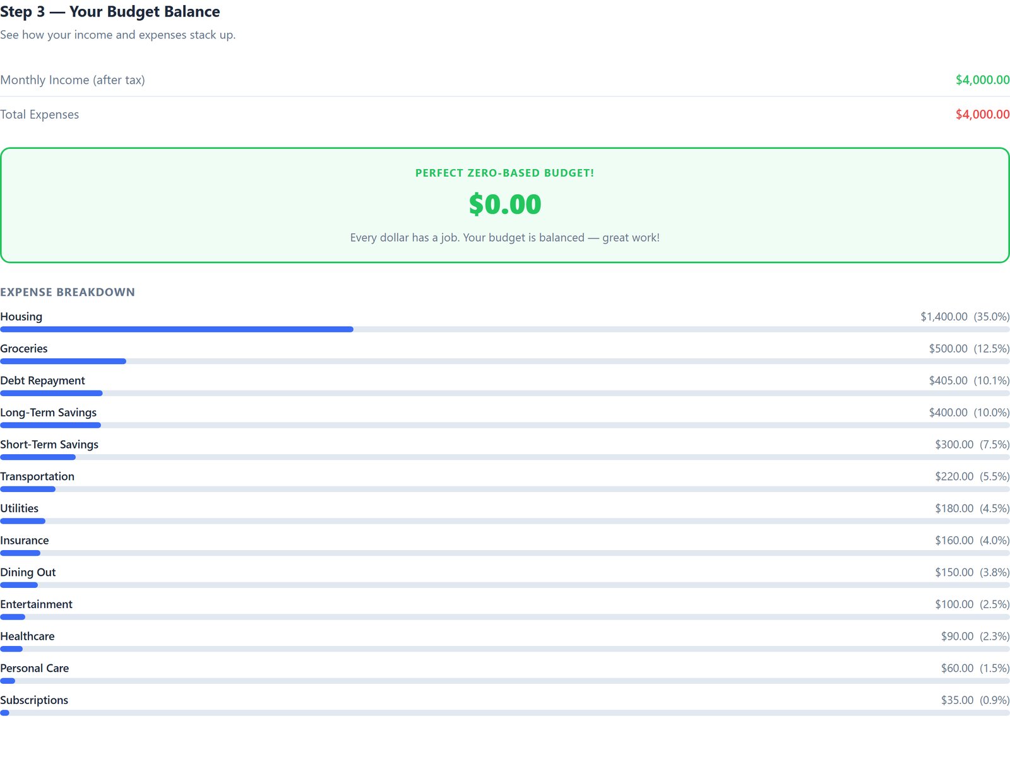This screenshot has height=757, width=1010.
Task: Click the 'Housing' category label
Action: [x=21, y=317]
